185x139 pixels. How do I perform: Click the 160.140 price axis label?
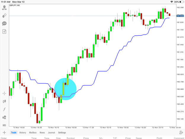[x=180, y=119]
